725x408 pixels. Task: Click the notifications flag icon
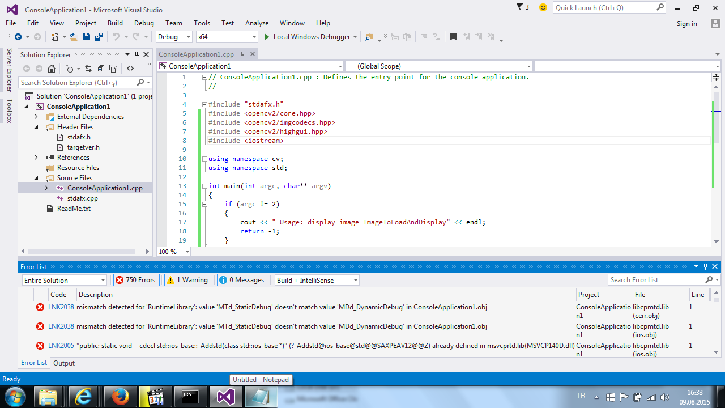[520, 7]
